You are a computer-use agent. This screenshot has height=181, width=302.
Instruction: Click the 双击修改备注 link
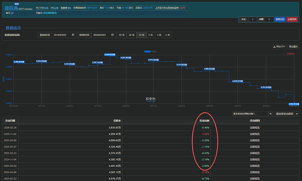(50, 12)
